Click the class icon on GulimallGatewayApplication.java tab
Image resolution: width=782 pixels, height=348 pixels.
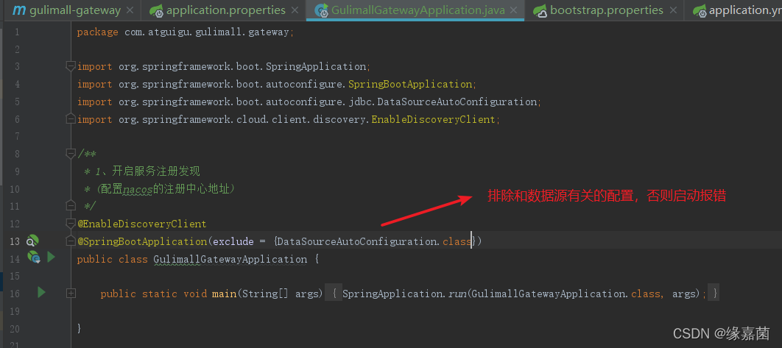[322, 10]
